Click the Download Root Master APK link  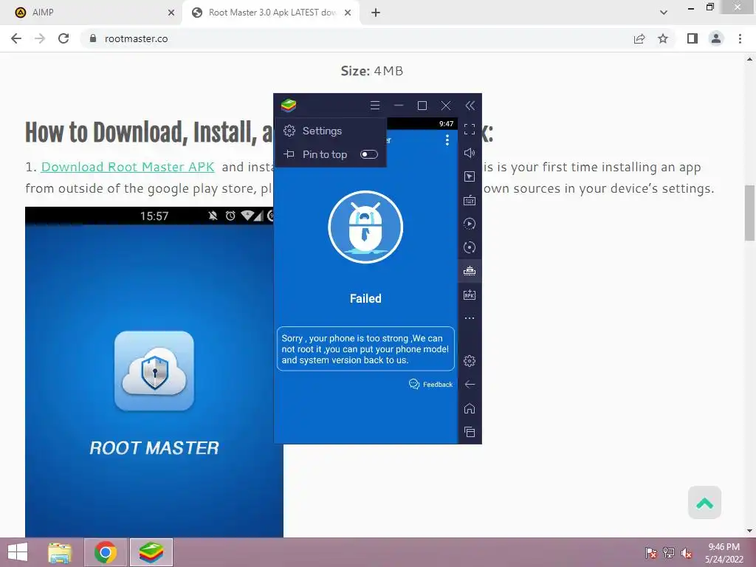[128, 167]
